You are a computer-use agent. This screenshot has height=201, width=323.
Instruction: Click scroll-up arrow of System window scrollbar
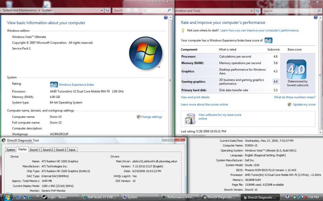coord(170,18)
